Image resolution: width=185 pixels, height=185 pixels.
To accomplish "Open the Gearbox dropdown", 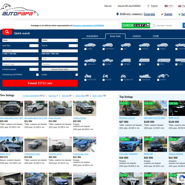I will pos(60,64).
